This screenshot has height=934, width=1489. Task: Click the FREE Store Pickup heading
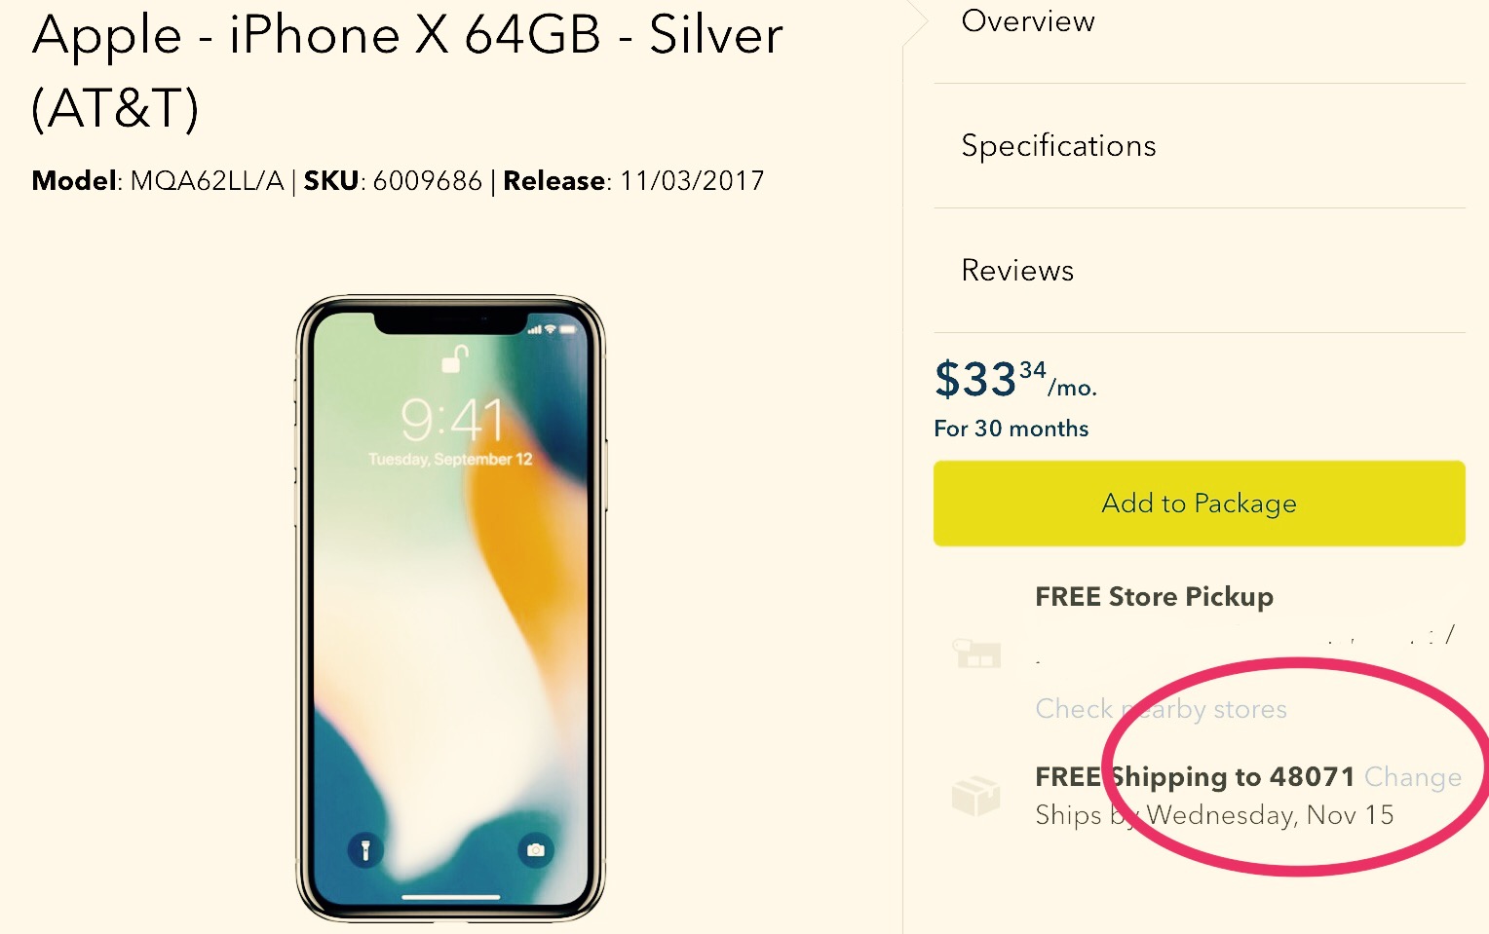point(1154,597)
